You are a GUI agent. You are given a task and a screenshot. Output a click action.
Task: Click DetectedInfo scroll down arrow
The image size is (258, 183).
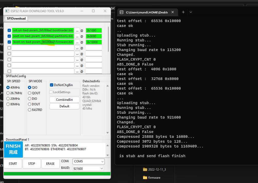click(x=108, y=133)
